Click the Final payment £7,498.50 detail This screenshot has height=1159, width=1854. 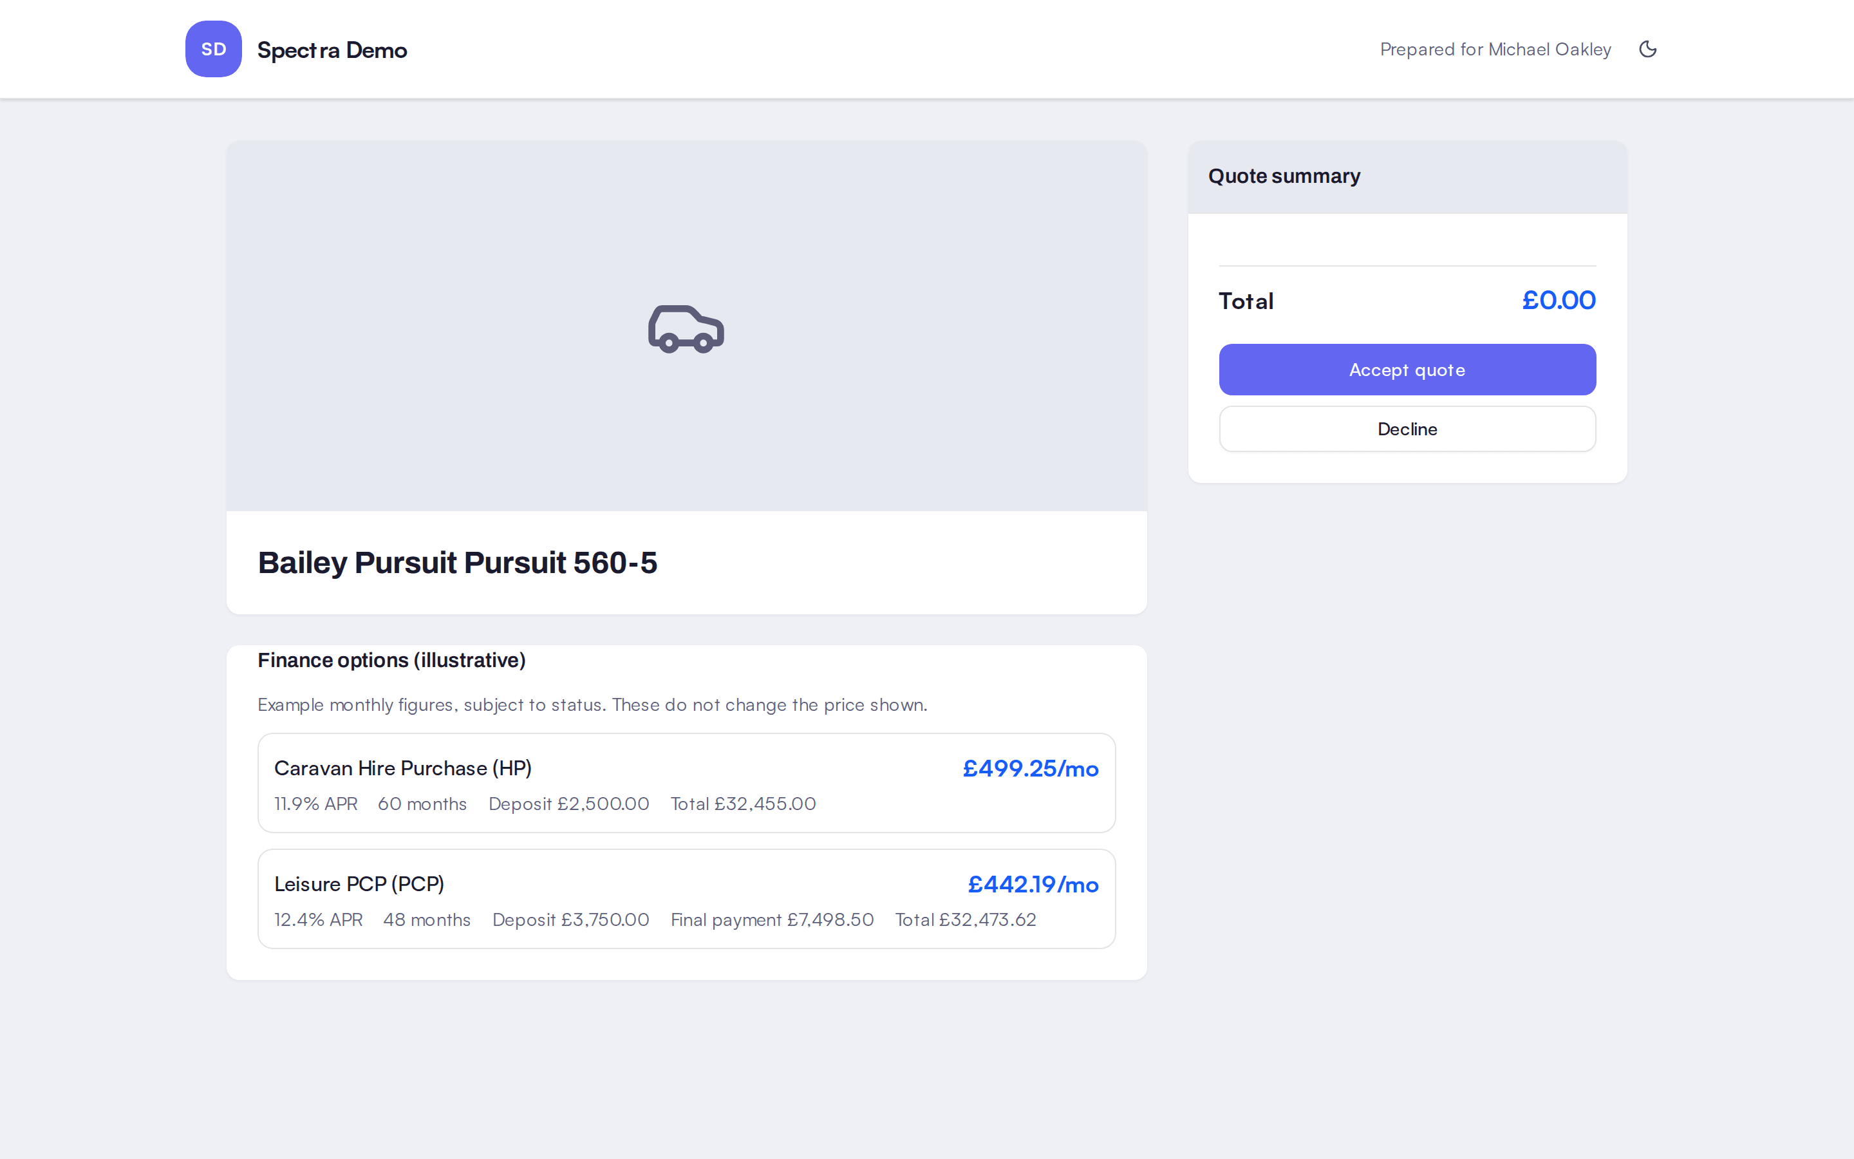pyautogui.click(x=772, y=919)
